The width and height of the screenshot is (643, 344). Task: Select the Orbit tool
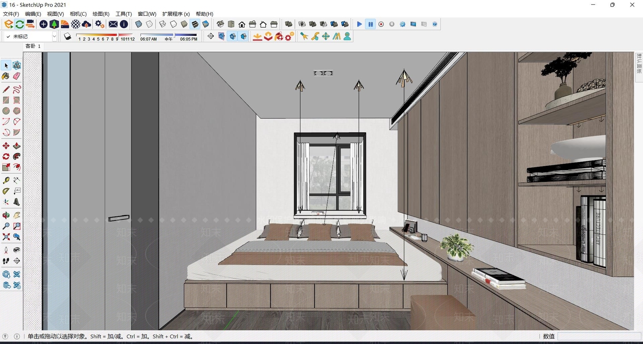pos(6,215)
